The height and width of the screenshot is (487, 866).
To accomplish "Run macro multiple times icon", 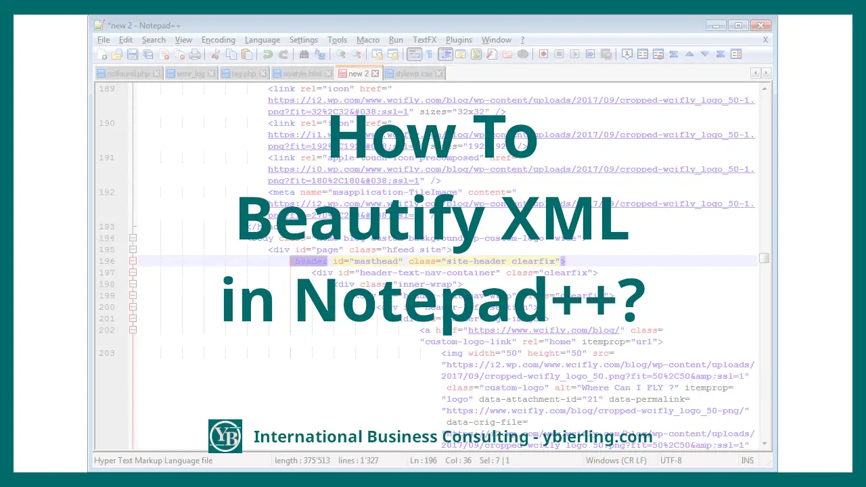I will pos(590,54).
